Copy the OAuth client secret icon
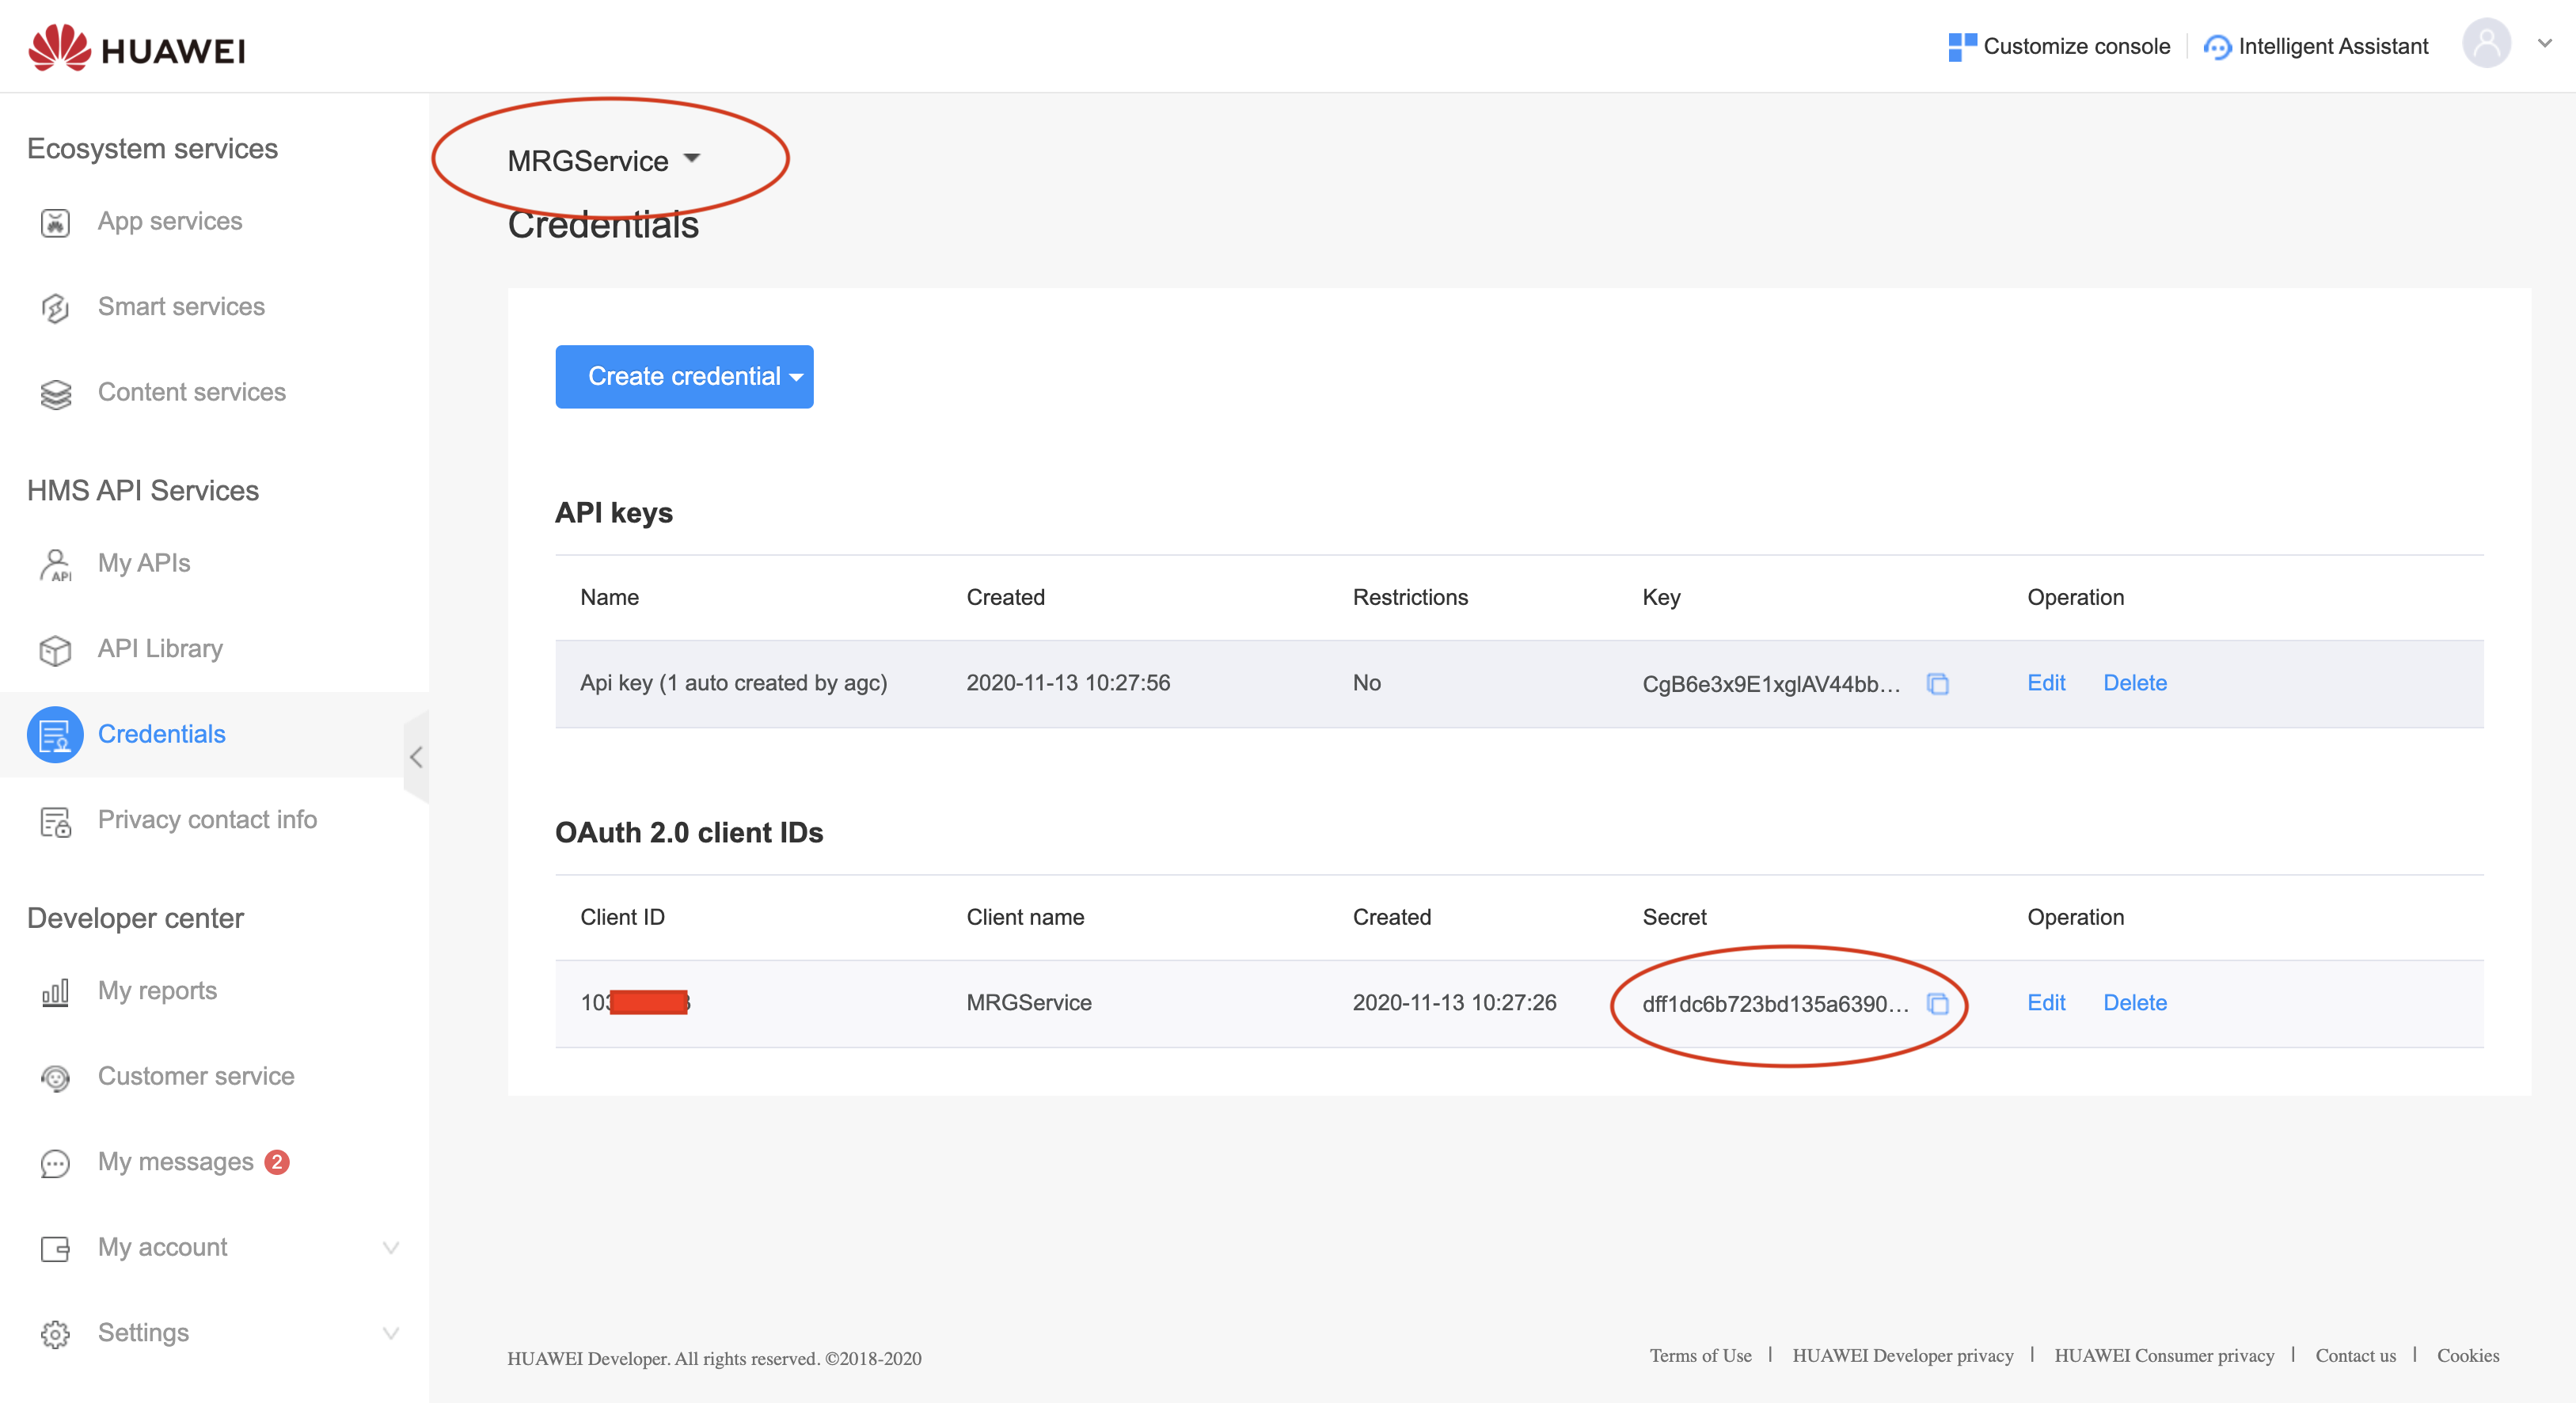Screen dimensions: 2576x1403 [1937, 1004]
